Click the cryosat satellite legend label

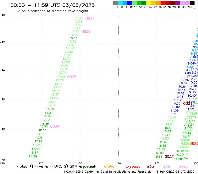133,167
